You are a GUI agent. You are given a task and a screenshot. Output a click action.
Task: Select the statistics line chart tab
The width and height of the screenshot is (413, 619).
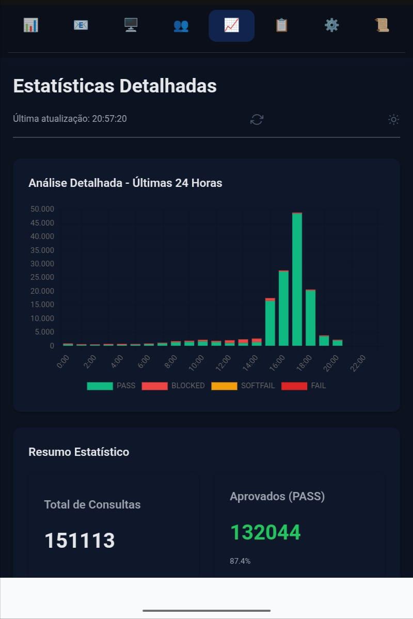tap(231, 26)
